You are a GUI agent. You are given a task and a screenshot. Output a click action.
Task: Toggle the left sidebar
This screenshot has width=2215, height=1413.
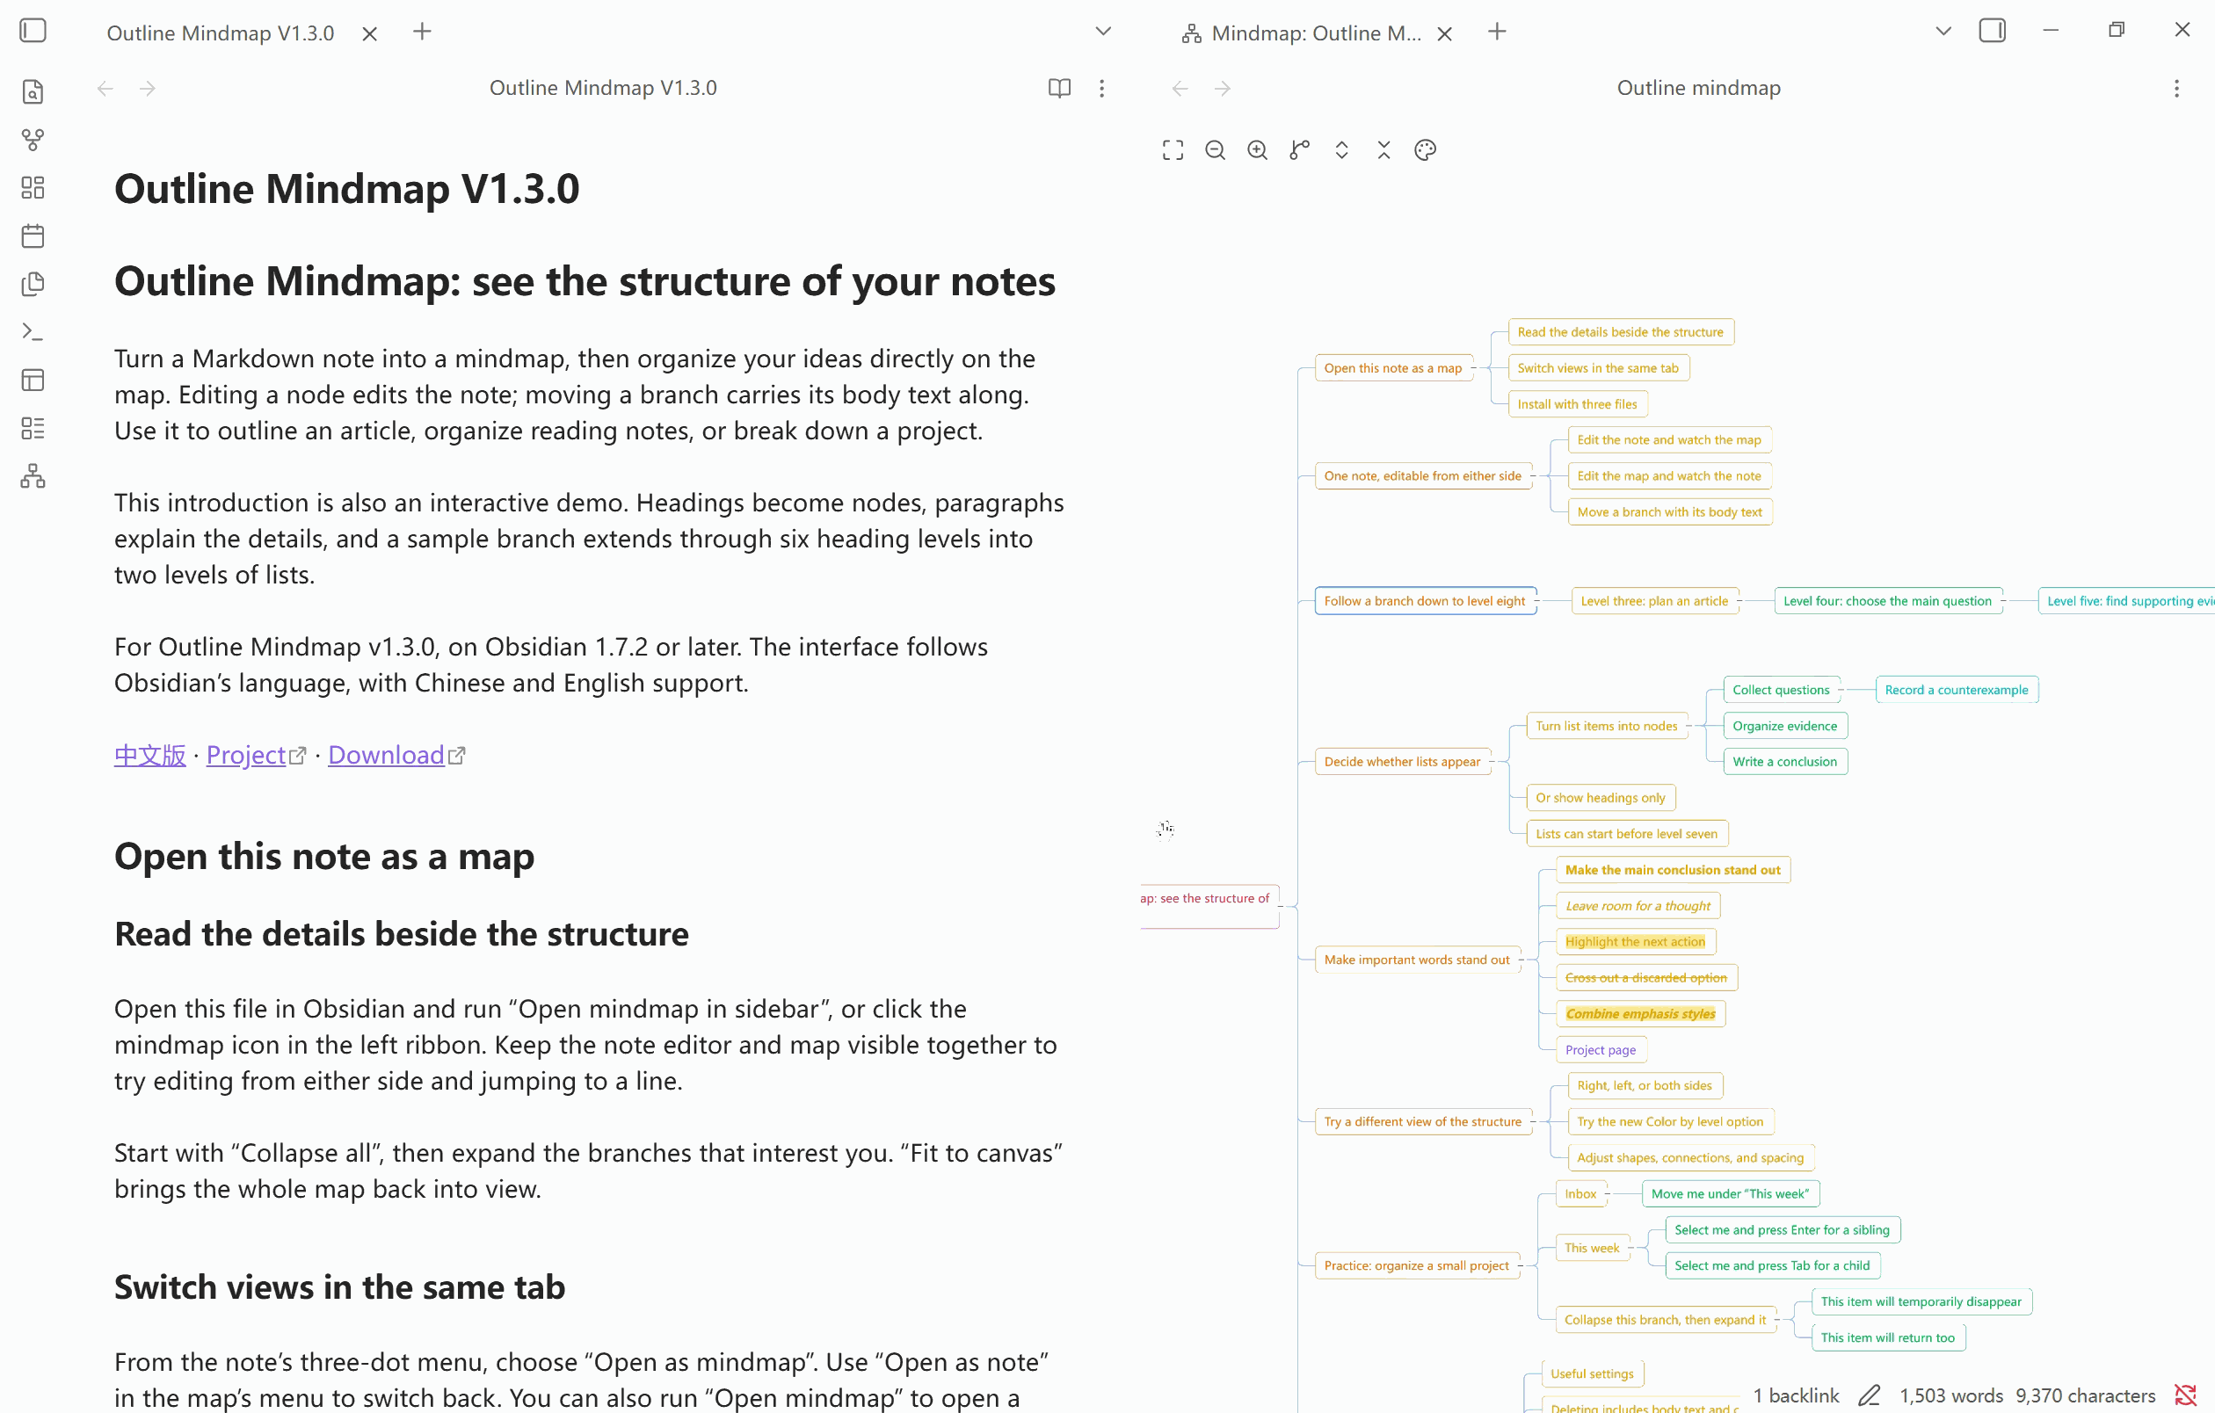coord(33,32)
